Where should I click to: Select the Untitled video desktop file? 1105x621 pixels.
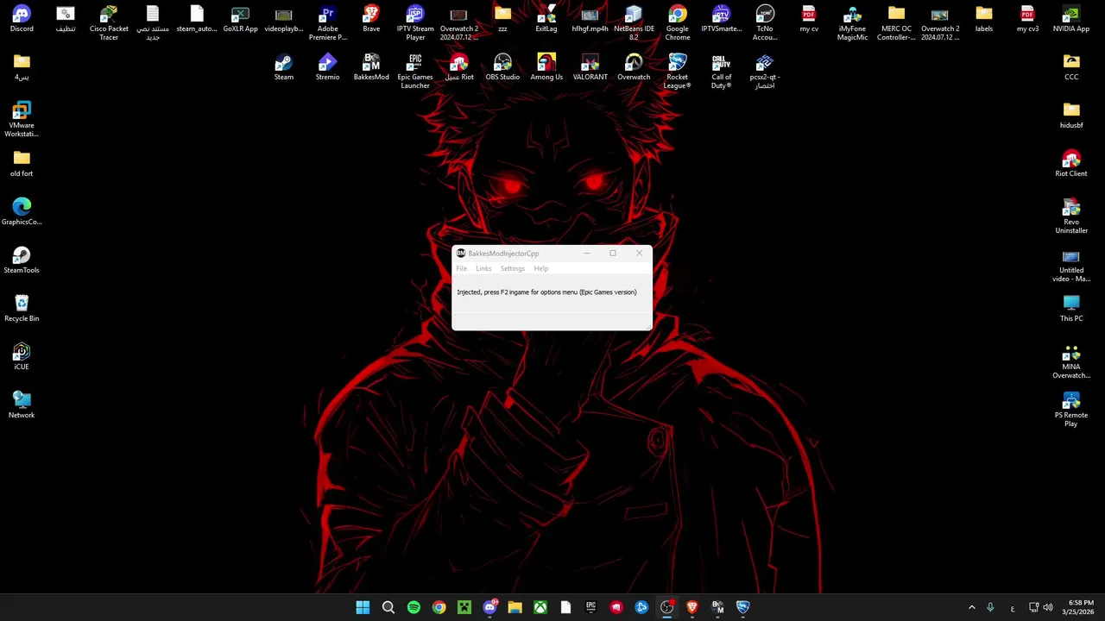(1071, 265)
